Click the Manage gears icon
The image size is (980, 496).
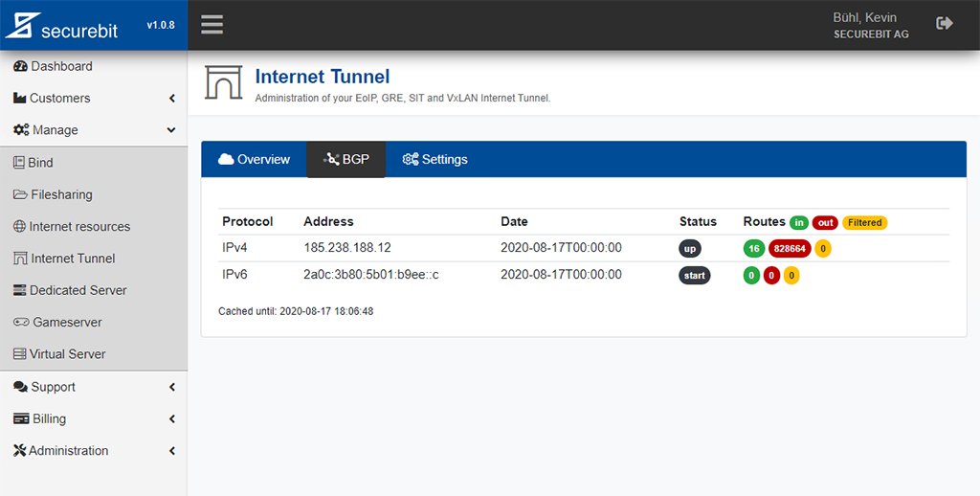coord(21,130)
